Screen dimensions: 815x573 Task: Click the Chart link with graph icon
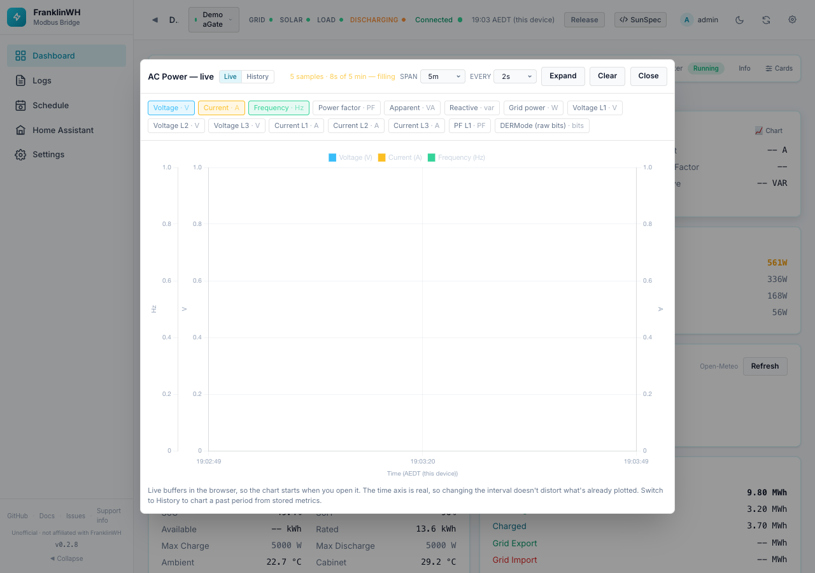click(x=769, y=131)
